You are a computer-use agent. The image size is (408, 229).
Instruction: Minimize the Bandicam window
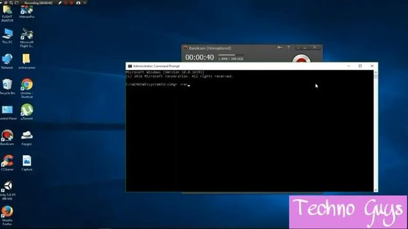(305, 48)
